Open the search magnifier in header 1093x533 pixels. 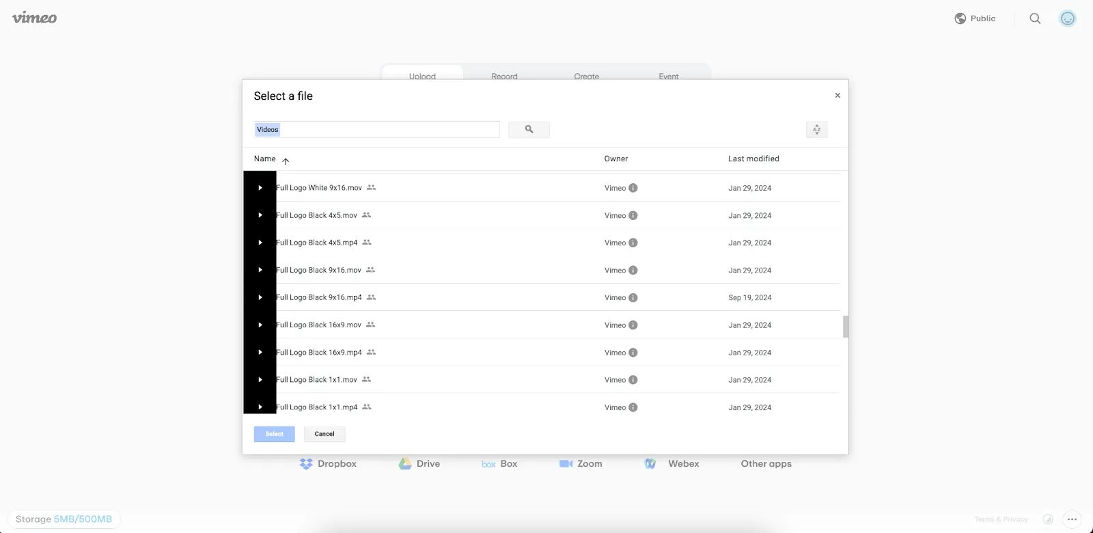(x=1035, y=18)
